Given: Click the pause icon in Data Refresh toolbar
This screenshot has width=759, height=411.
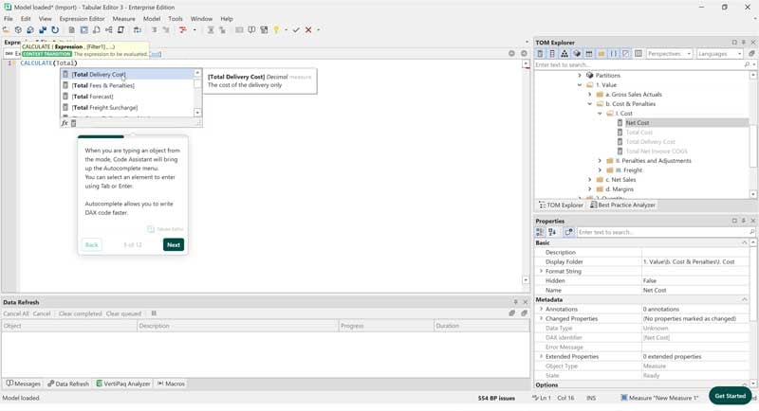Looking at the screenshot, I should [x=154, y=313].
